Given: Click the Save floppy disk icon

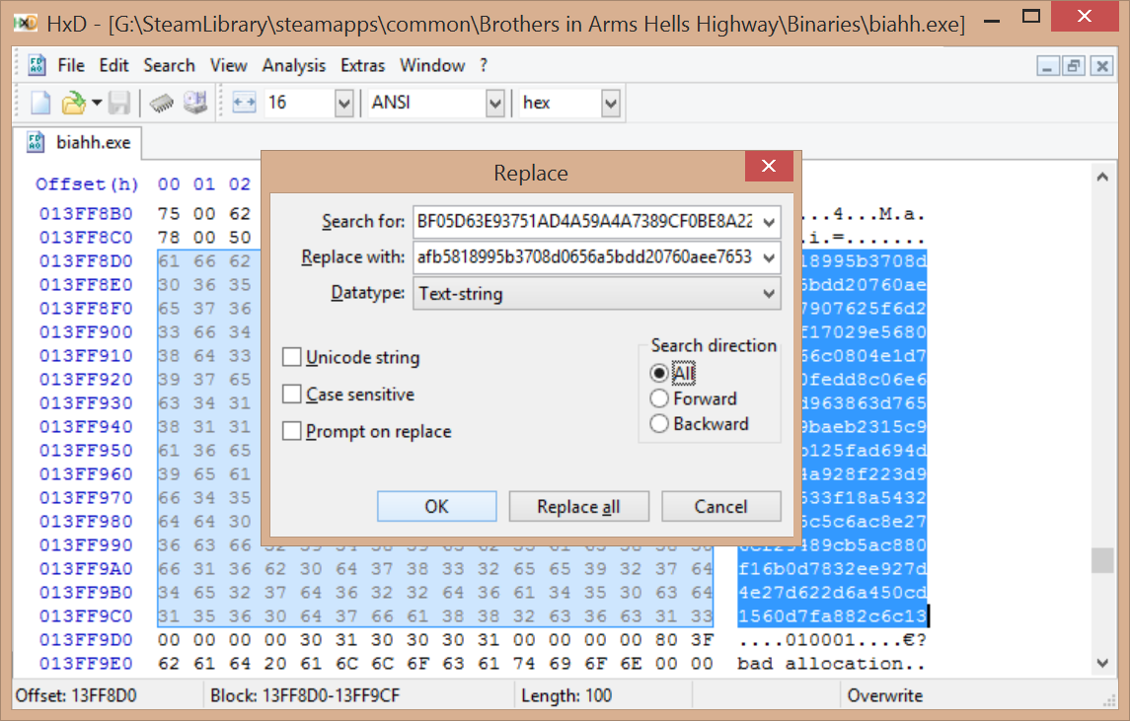Looking at the screenshot, I should click(118, 103).
